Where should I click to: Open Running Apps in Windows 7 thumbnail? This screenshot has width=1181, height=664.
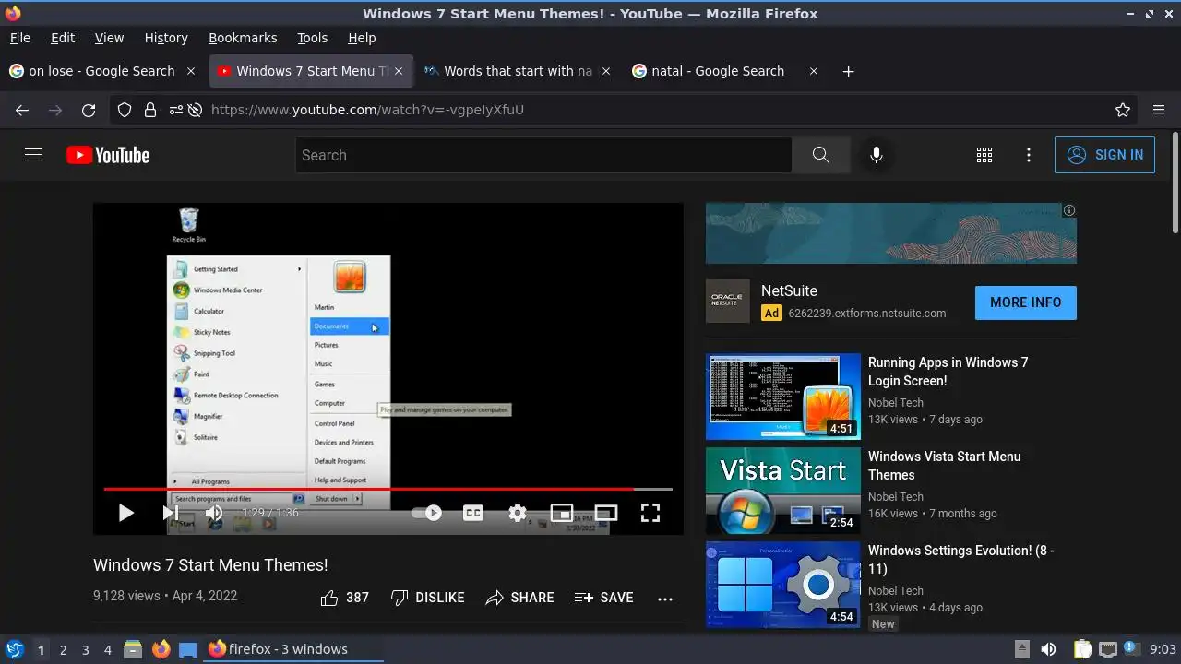[x=783, y=397]
